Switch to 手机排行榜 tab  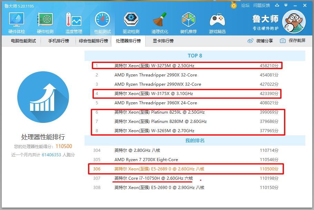[58, 41]
